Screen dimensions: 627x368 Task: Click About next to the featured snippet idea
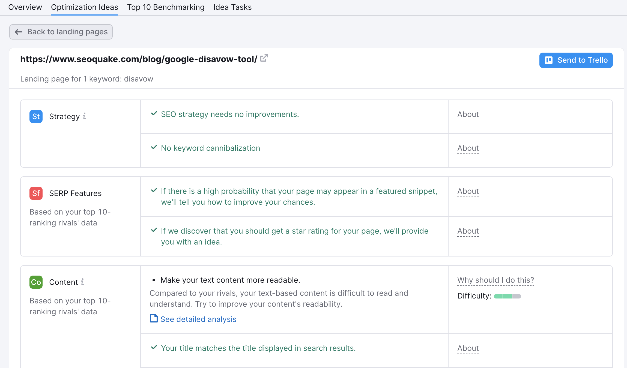[468, 191]
